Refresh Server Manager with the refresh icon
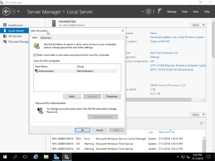 tap(148, 12)
